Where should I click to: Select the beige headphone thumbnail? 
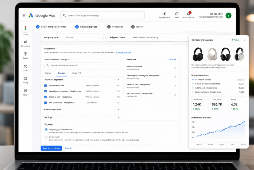pos(212,54)
